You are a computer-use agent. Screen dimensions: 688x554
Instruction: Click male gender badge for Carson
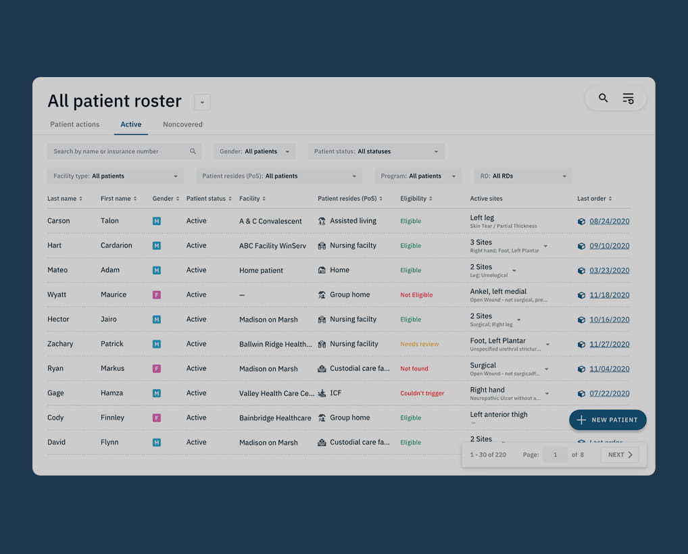click(x=157, y=221)
